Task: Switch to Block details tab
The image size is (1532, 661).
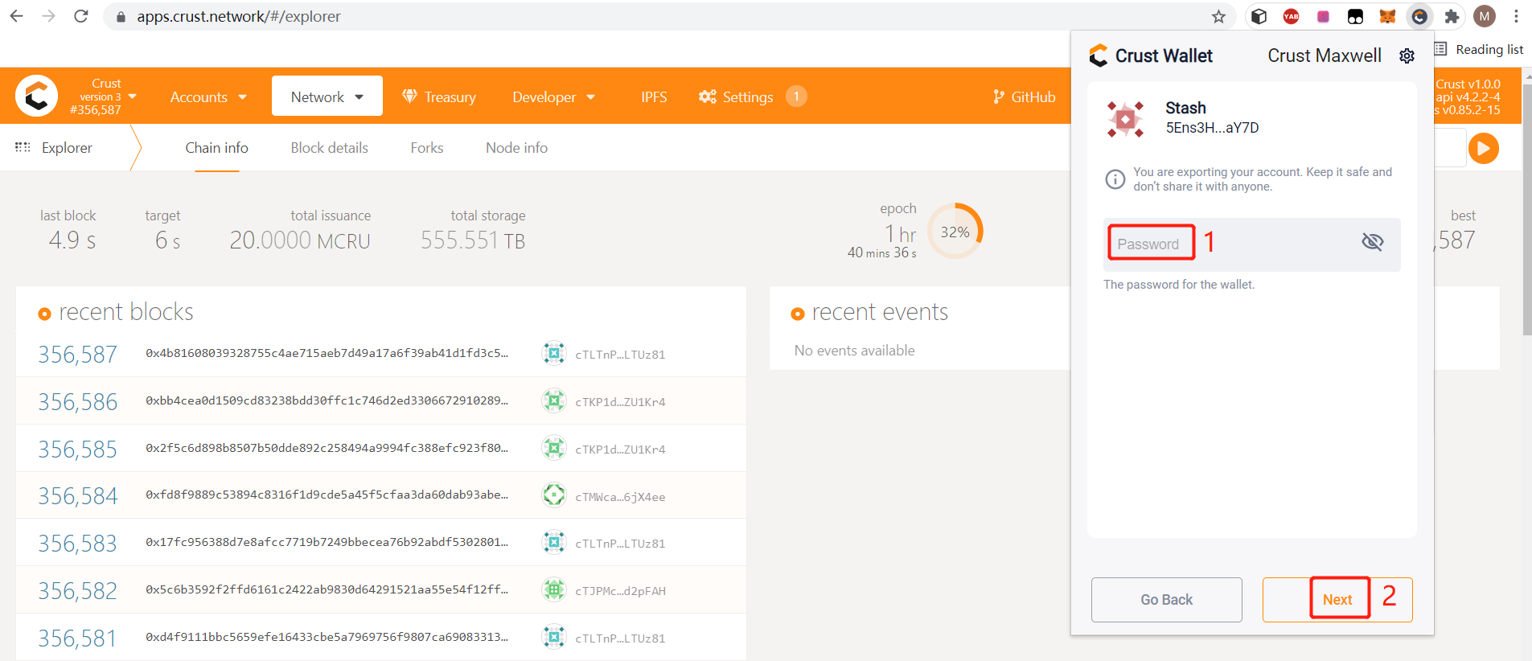Action: (329, 148)
